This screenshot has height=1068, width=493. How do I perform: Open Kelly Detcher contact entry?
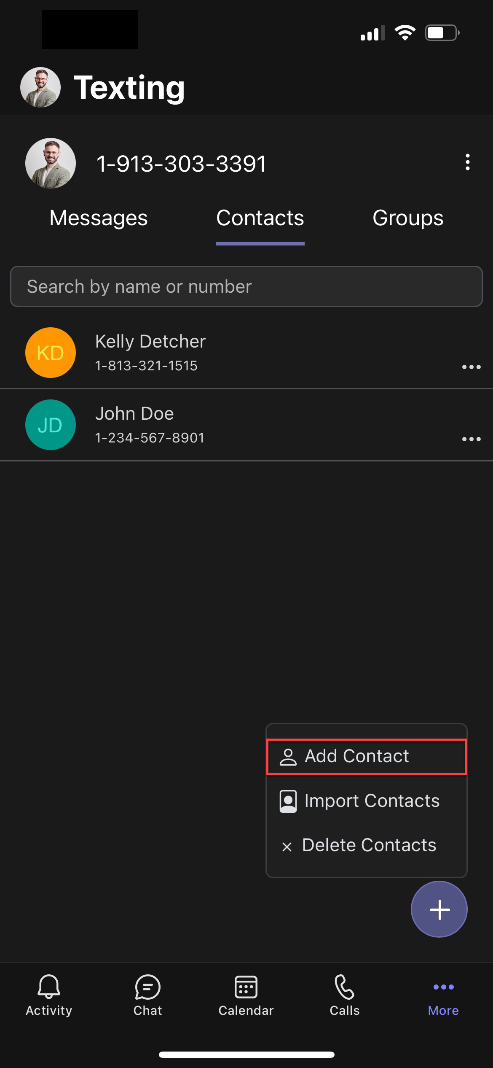(246, 353)
